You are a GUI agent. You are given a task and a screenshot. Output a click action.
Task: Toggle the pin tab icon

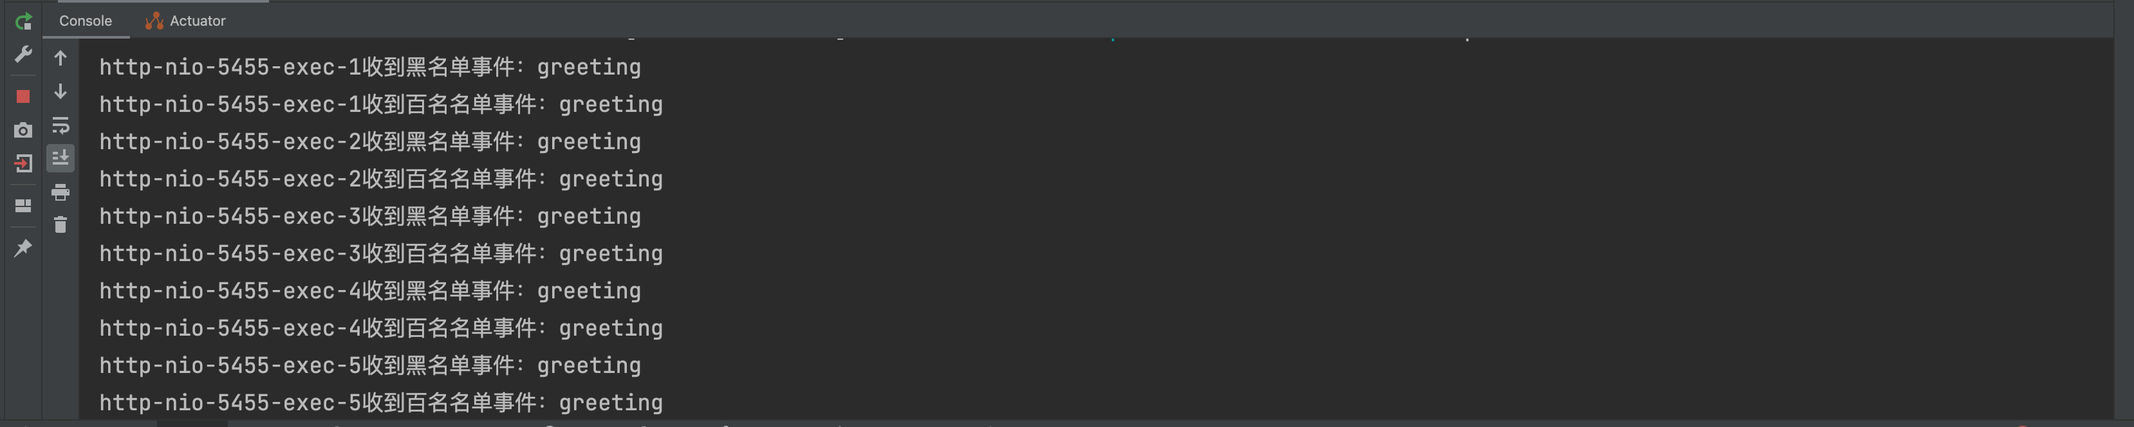(x=23, y=248)
